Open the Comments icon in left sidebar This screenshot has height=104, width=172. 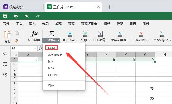[x=5, y=64]
